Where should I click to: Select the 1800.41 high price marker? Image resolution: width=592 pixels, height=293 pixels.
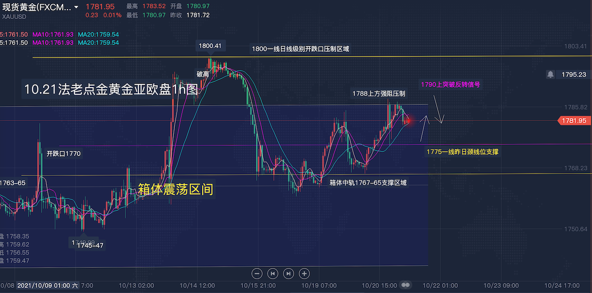click(x=210, y=46)
